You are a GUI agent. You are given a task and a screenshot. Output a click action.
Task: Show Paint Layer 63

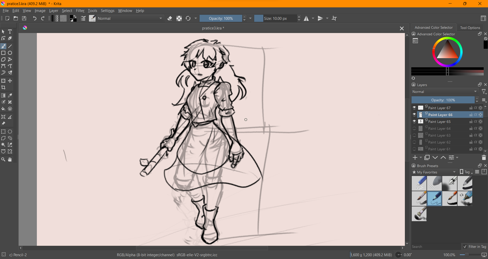click(x=414, y=135)
